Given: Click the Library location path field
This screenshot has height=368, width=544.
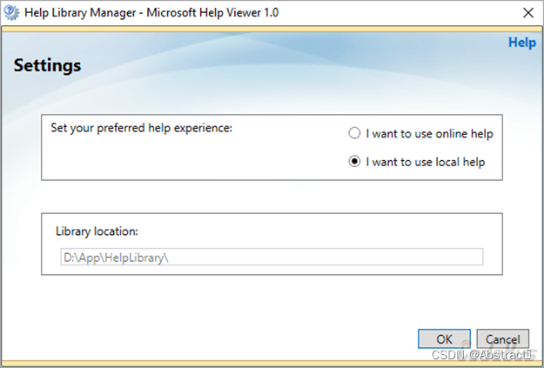Looking at the screenshot, I should [270, 257].
